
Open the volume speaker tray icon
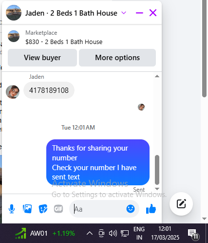(x=113, y=233)
